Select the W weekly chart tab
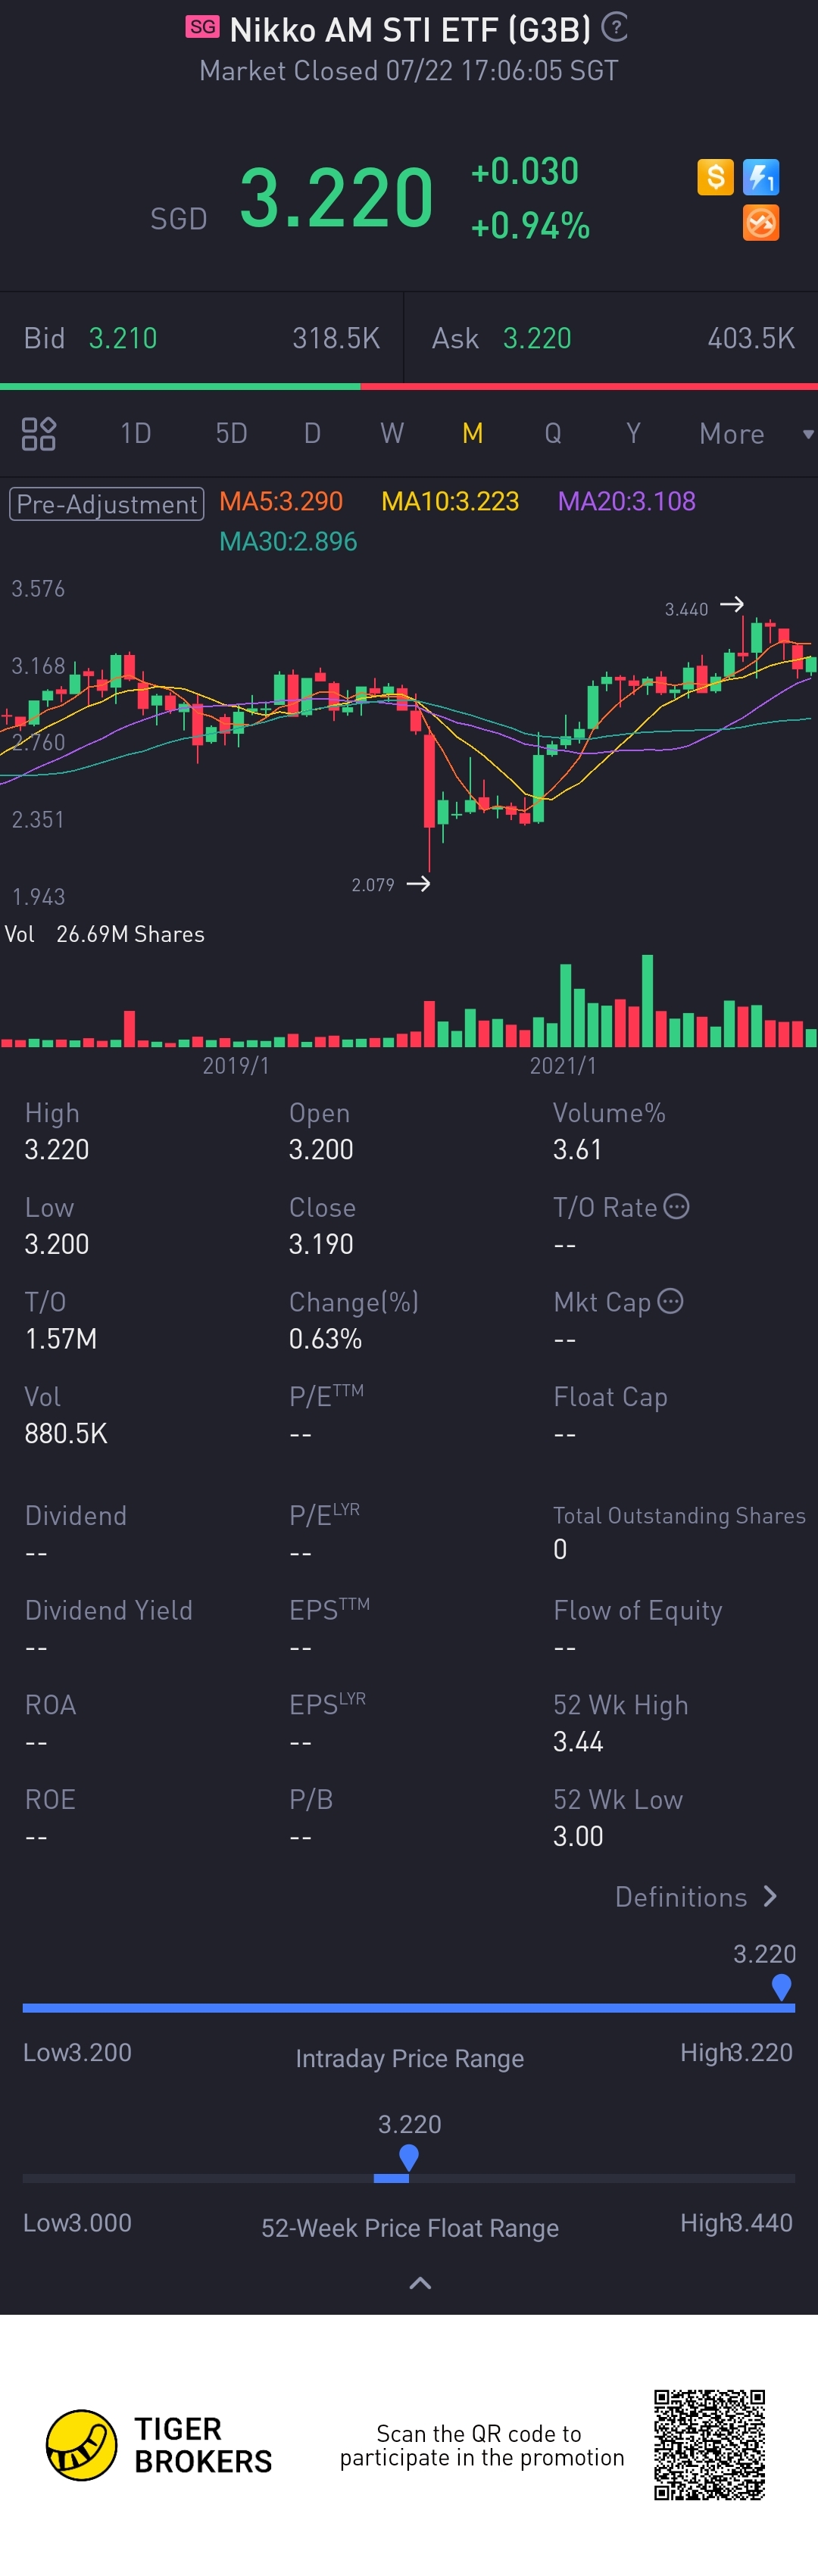The width and height of the screenshot is (818, 2576). [392, 433]
